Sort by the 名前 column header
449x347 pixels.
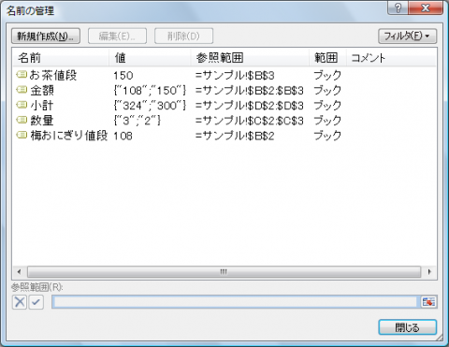(61, 58)
